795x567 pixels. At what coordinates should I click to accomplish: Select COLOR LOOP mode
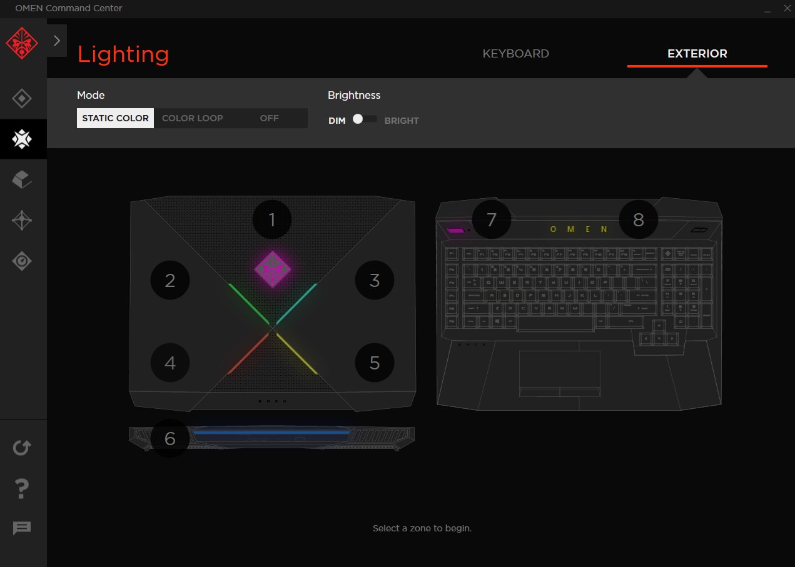(193, 118)
